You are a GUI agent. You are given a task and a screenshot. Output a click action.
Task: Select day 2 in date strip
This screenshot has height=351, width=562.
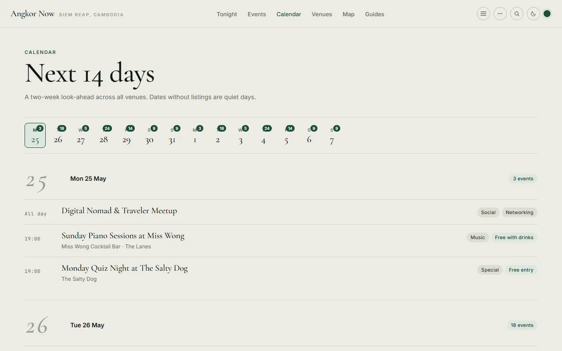[x=218, y=135]
